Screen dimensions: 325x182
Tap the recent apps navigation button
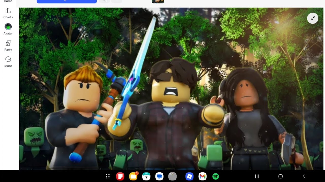pyautogui.click(x=257, y=176)
